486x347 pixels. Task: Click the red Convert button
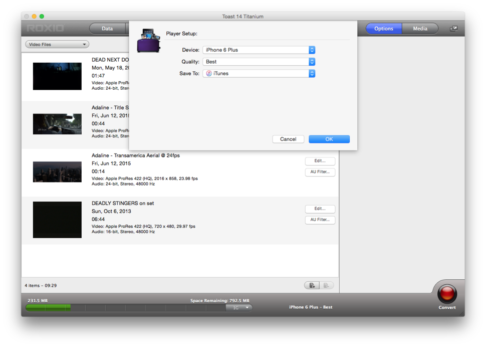(447, 293)
